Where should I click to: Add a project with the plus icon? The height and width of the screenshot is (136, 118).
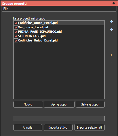coord(111,55)
